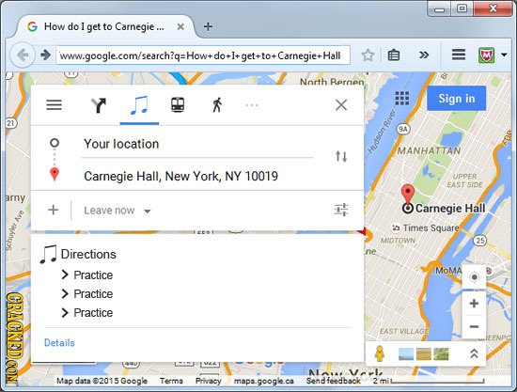Click the Sign in button
Screen dimensions: 517x392
coord(456,99)
